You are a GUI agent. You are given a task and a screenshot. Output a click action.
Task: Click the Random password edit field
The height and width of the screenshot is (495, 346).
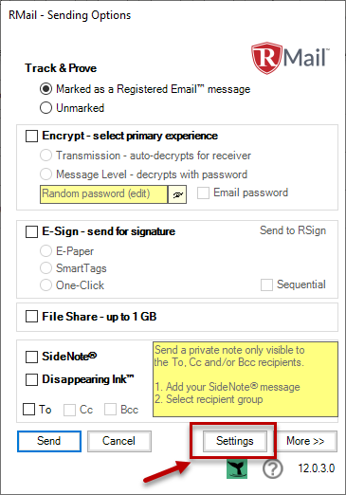pos(103,194)
